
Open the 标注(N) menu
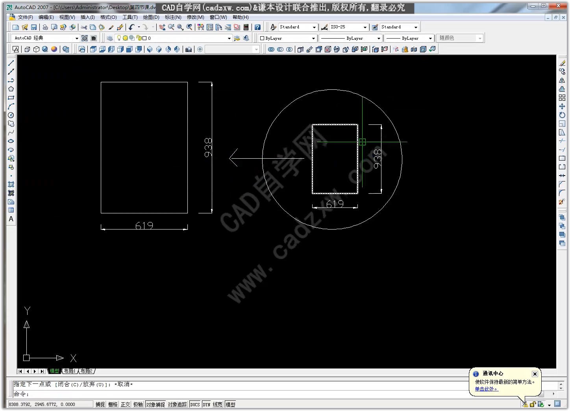pos(173,17)
